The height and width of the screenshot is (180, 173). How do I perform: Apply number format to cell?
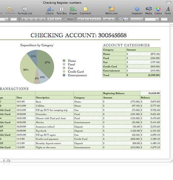click(x=79, y=19)
